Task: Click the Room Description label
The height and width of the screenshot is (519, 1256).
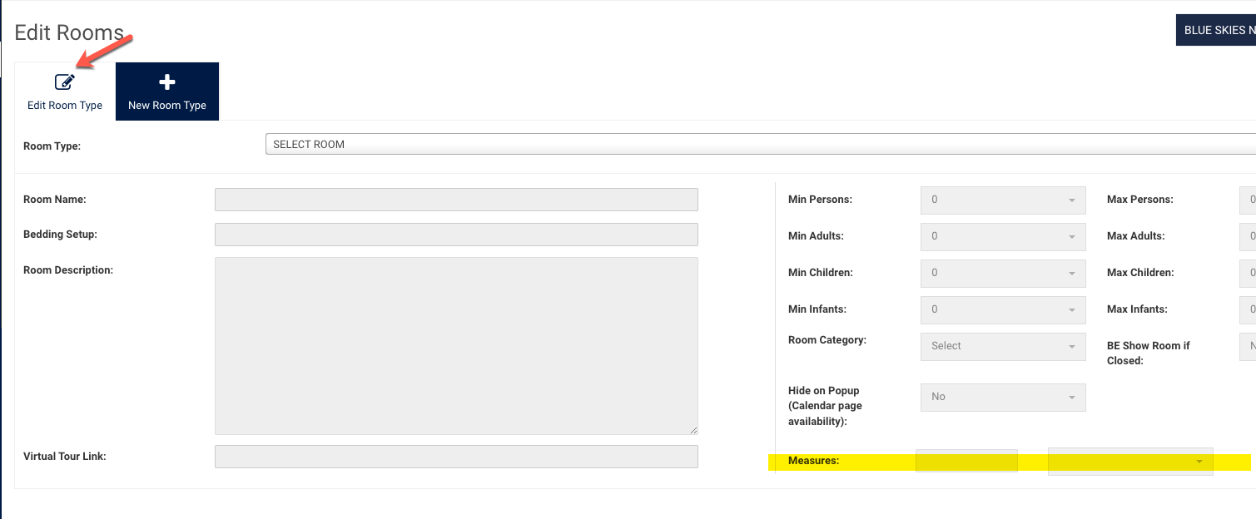Action: [x=68, y=270]
